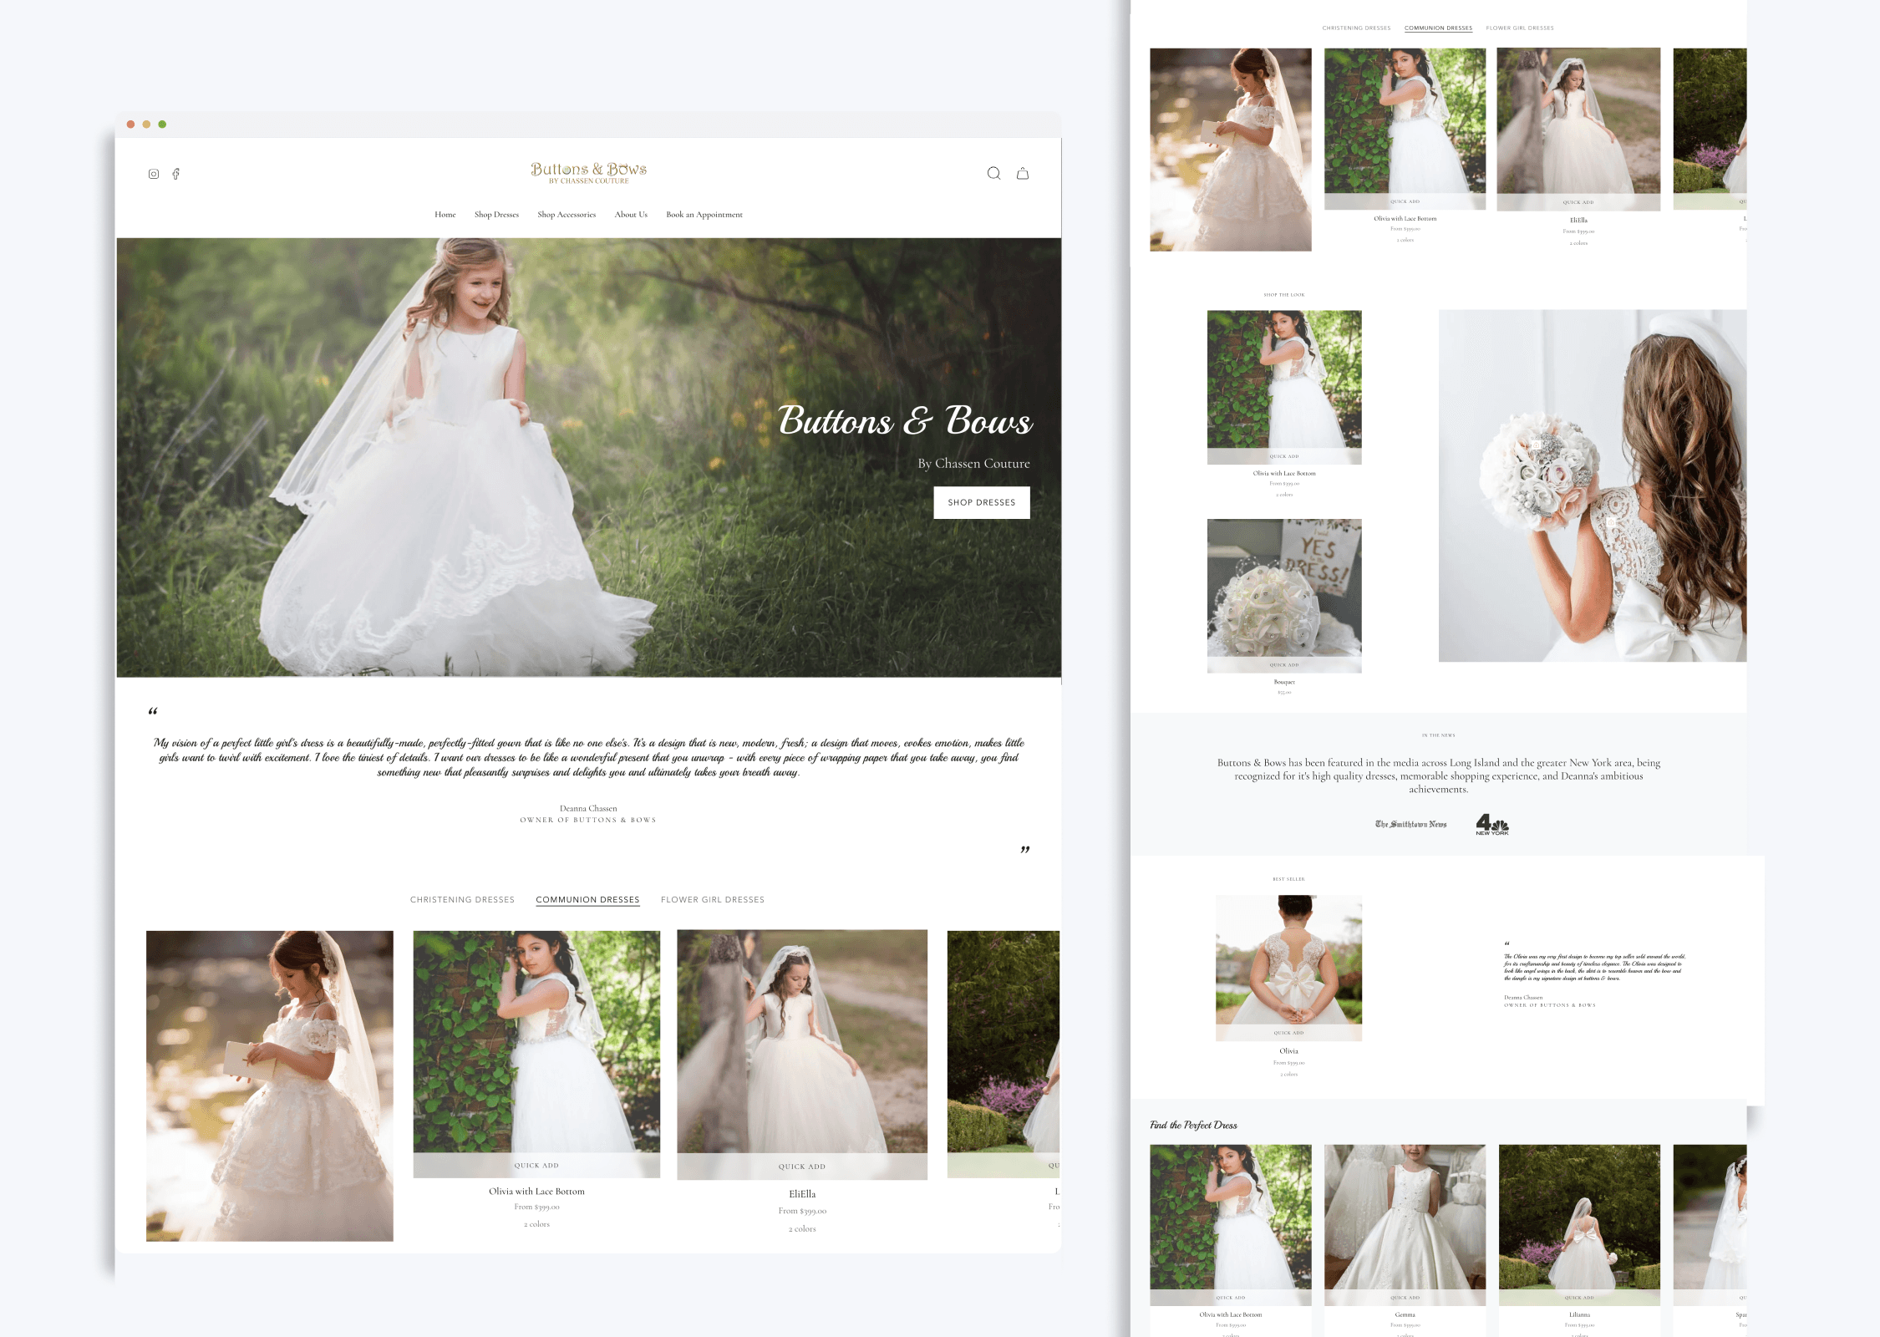Select the Flower Girl Dresses tab
This screenshot has width=1880, height=1337.
point(712,900)
